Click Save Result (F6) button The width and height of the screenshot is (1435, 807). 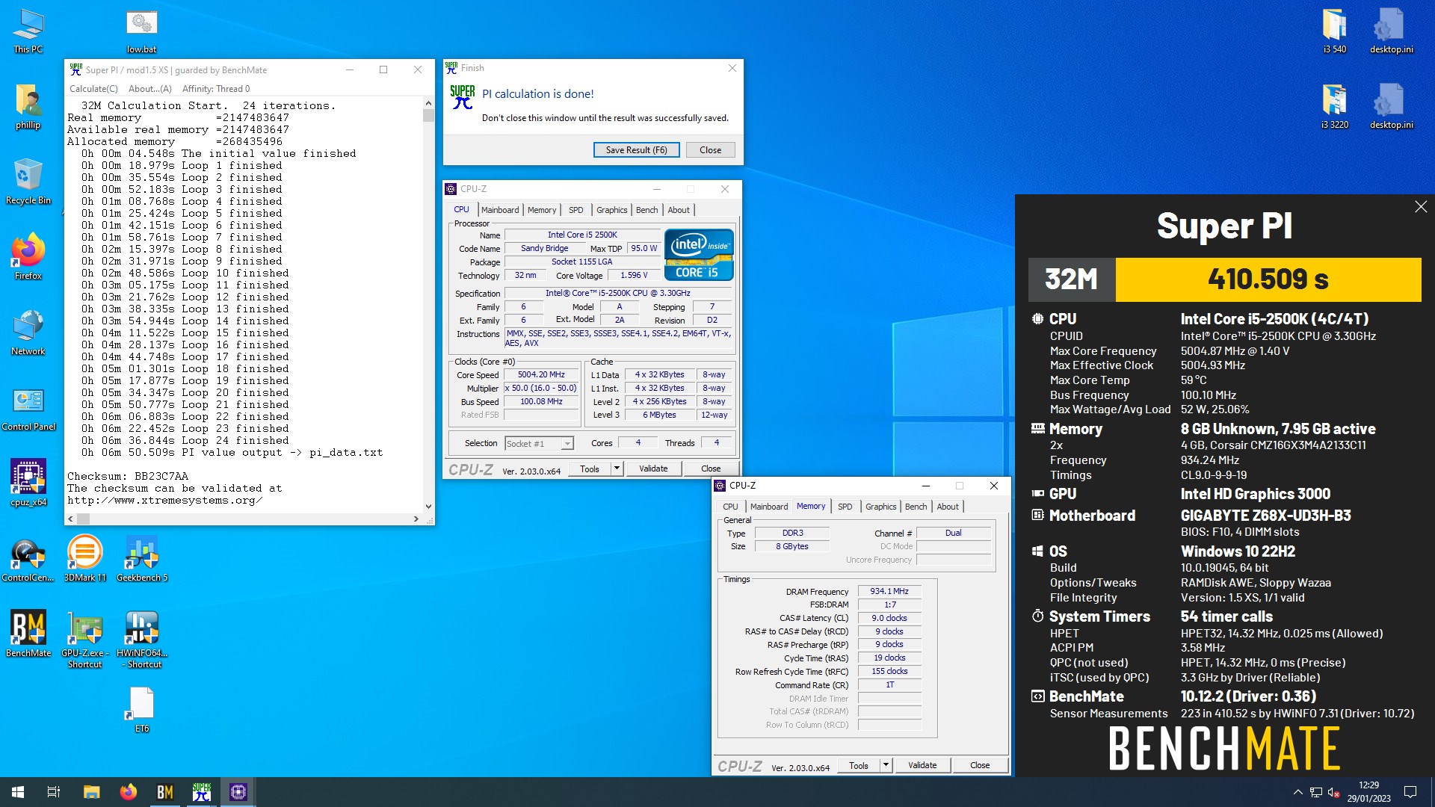(636, 150)
